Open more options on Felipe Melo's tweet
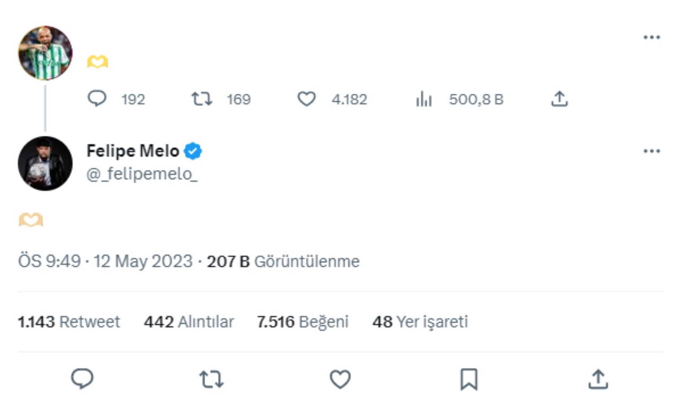679x404 pixels. point(651,151)
